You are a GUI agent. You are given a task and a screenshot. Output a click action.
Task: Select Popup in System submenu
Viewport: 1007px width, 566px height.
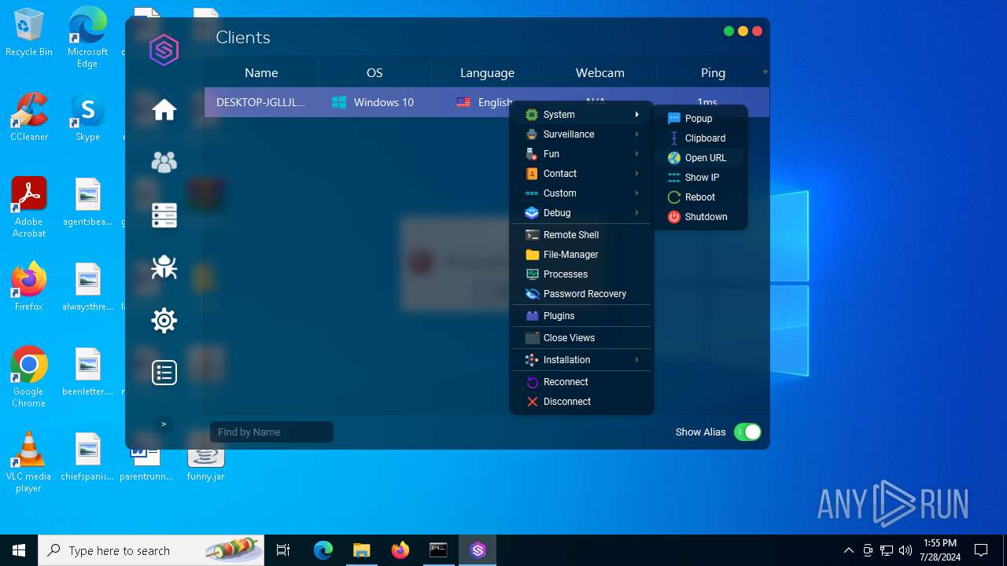(700, 119)
